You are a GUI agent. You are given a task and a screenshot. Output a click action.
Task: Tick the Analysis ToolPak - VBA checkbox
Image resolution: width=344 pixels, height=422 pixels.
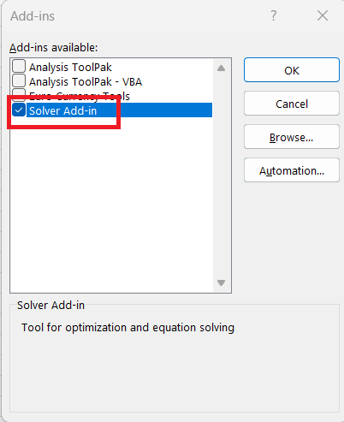pyautogui.click(x=19, y=80)
